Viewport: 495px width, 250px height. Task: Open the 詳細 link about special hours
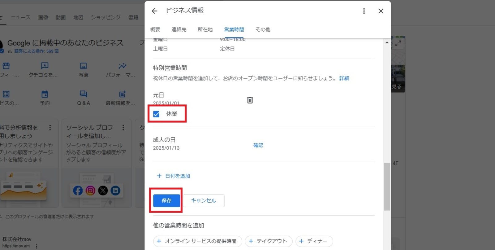[x=344, y=78]
